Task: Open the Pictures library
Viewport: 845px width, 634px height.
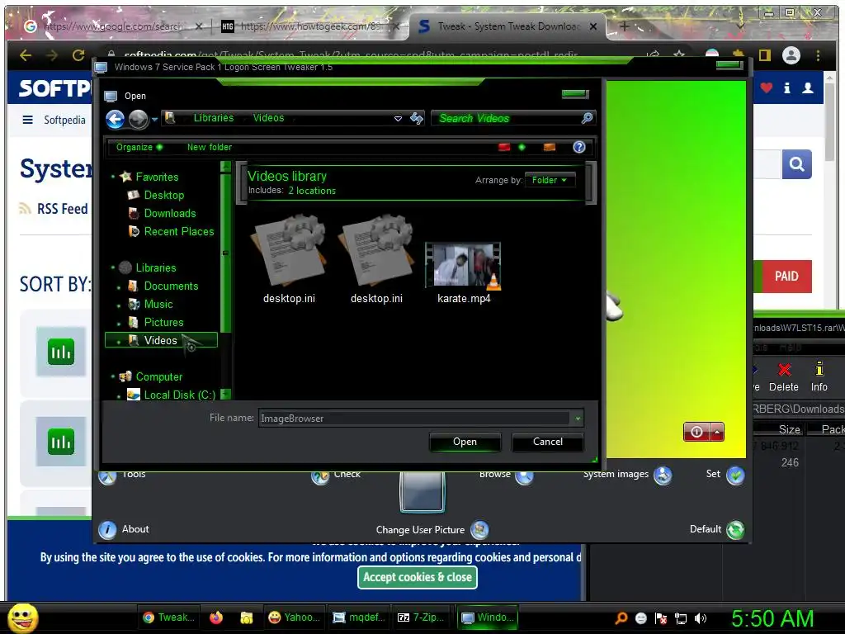Action: click(x=164, y=323)
